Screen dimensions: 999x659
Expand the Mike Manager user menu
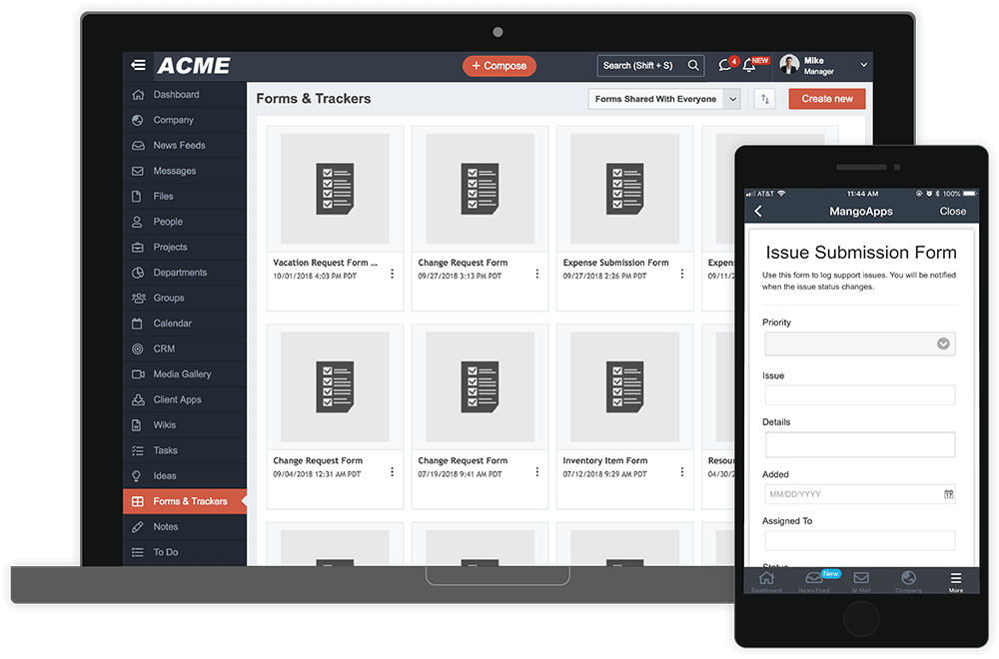pyautogui.click(x=864, y=65)
